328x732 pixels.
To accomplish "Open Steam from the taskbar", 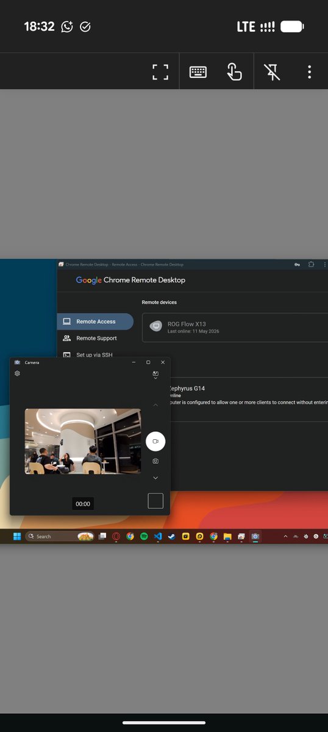I will pos(172,536).
